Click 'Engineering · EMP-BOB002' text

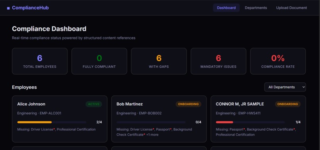click(x=139, y=113)
